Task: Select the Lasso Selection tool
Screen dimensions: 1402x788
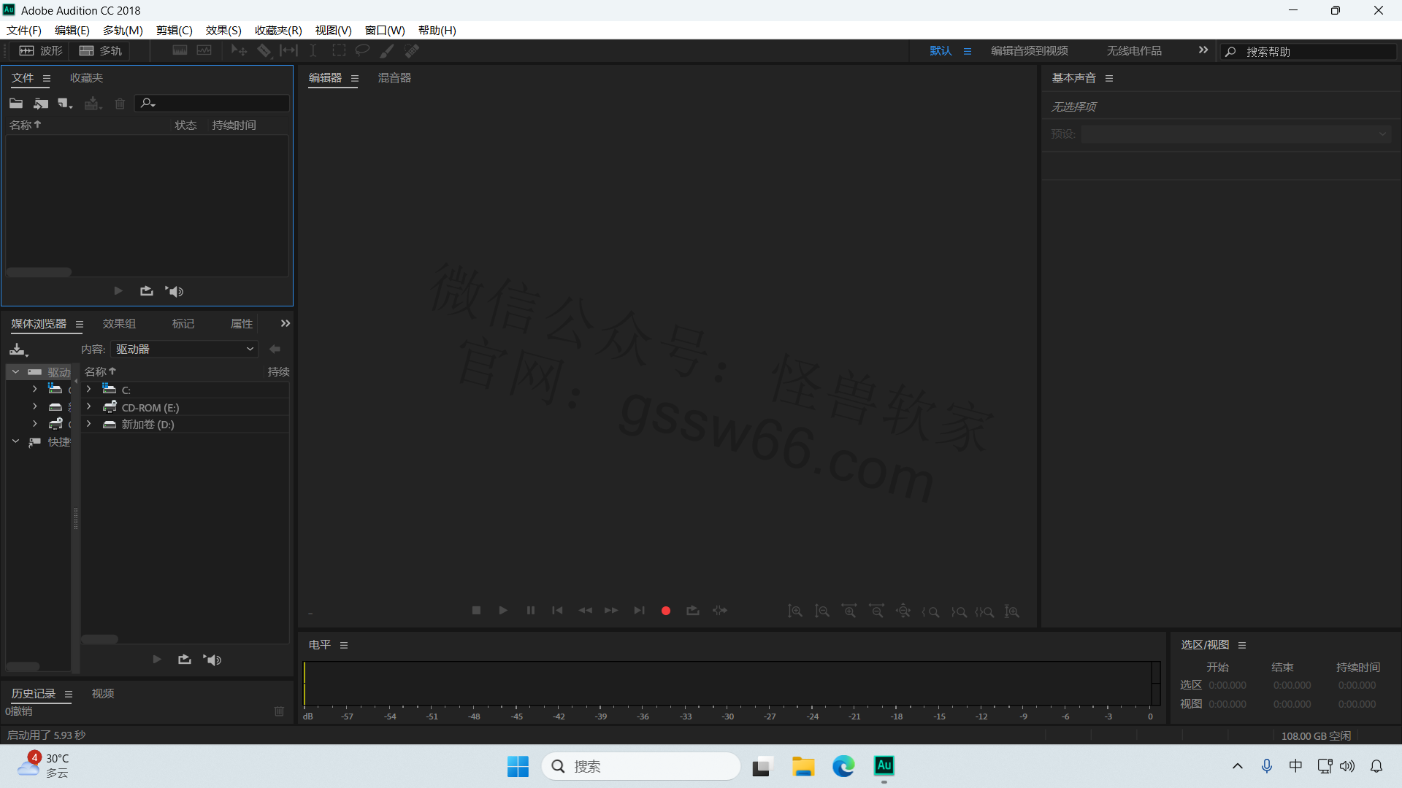Action: pyautogui.click(x=362, y=50)
